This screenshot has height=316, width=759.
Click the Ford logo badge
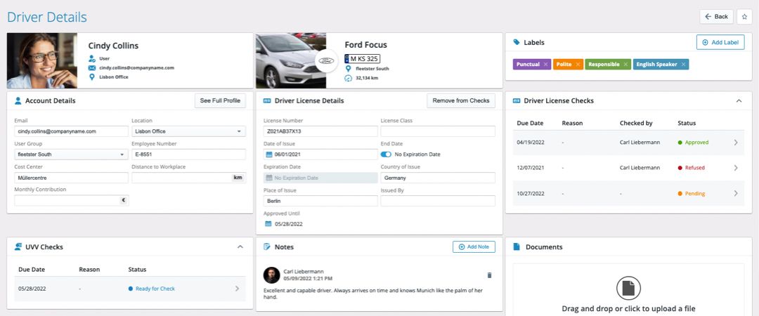point(326,61)
